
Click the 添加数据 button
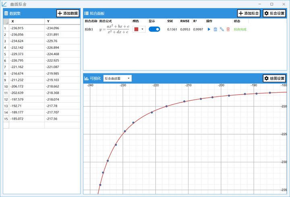pyautogui.click(x=68, y=13)
